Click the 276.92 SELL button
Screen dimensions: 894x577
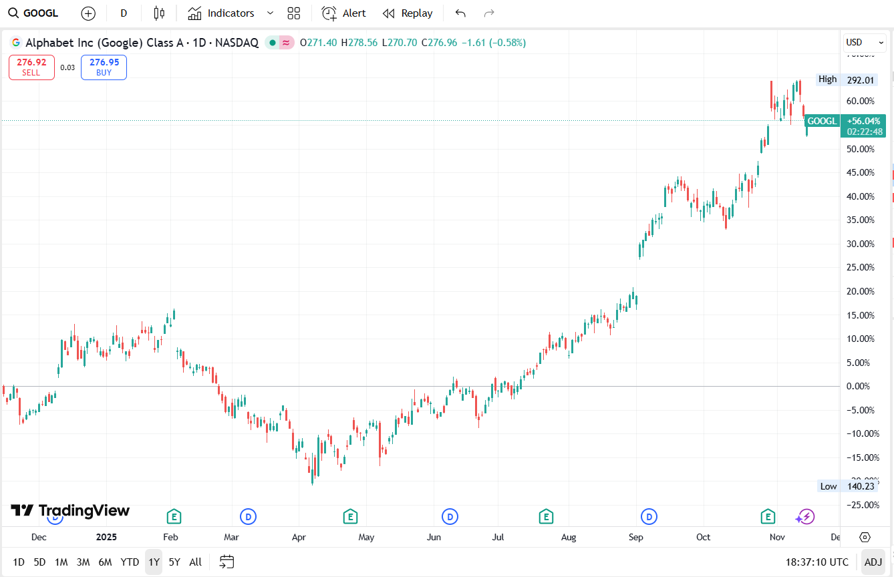(31, 67)
